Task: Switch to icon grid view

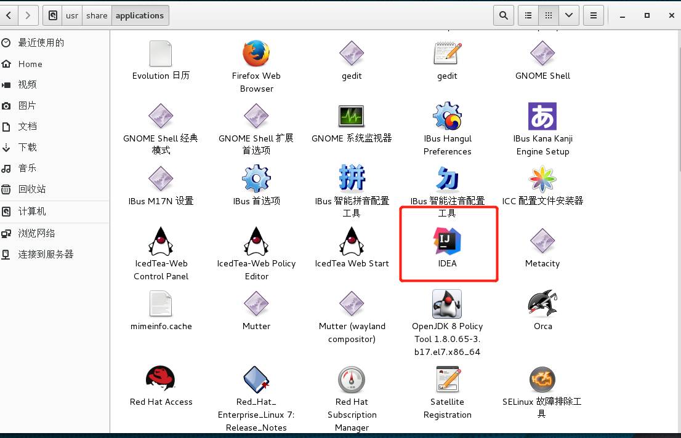Action: [x=549, y=15]
